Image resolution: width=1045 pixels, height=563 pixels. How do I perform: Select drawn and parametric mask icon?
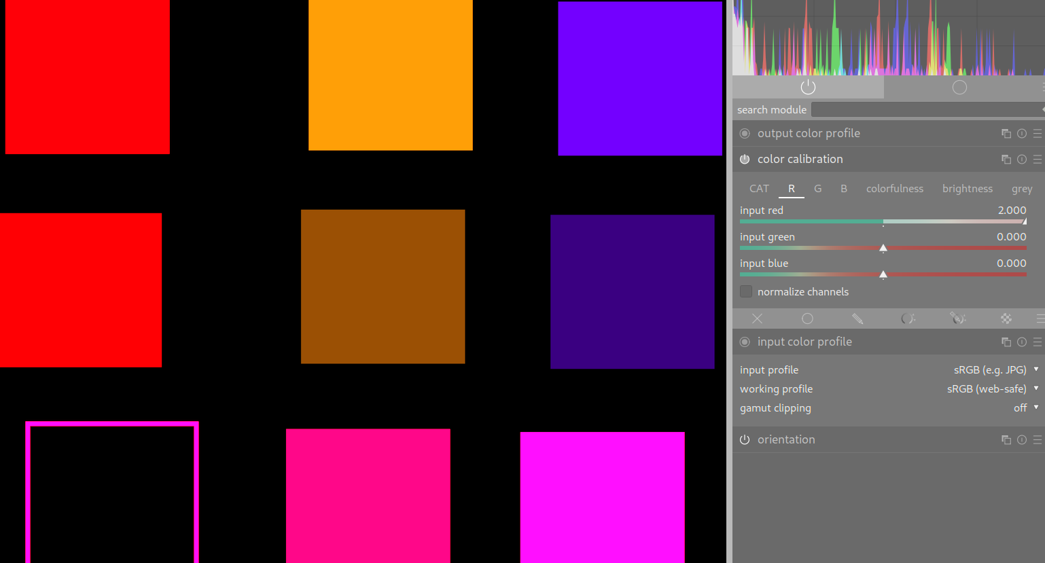[957, 319]
